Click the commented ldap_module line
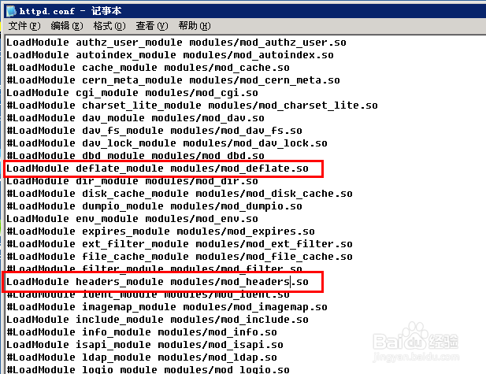The width and height of the screenshot is (486, 374). point(142,357)
